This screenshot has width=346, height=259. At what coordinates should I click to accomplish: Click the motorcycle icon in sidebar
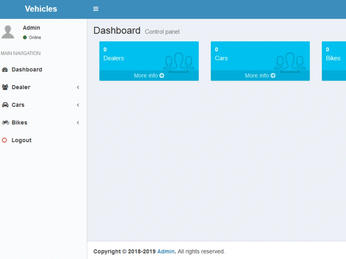tap(6, 123)
